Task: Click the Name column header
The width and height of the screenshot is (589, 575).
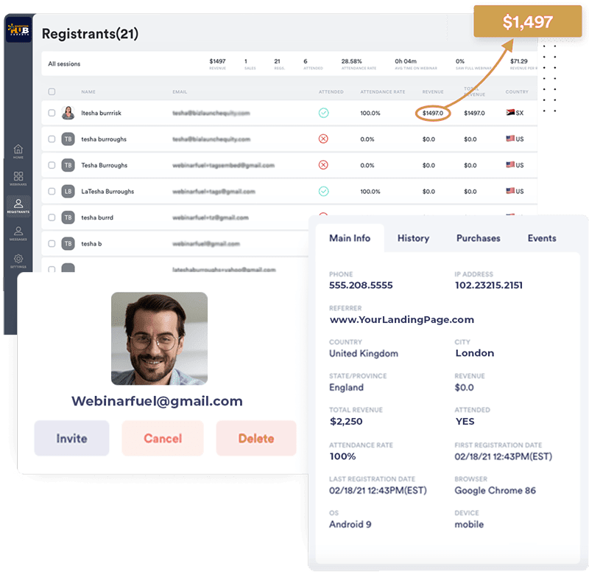Action: click(x=88, y=91)
